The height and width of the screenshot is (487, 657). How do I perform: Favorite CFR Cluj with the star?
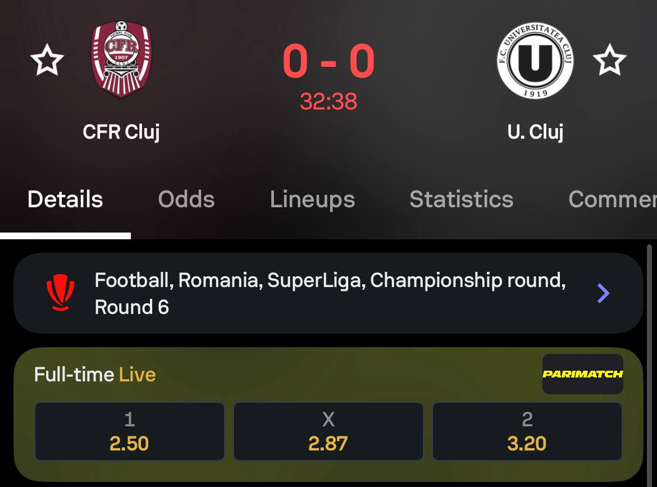(x=47, y=61)
